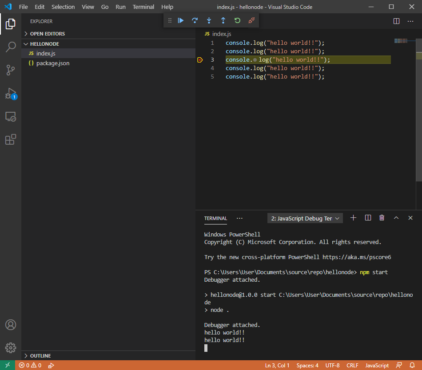Click Continue in debug toolbar

click(181, 20)
